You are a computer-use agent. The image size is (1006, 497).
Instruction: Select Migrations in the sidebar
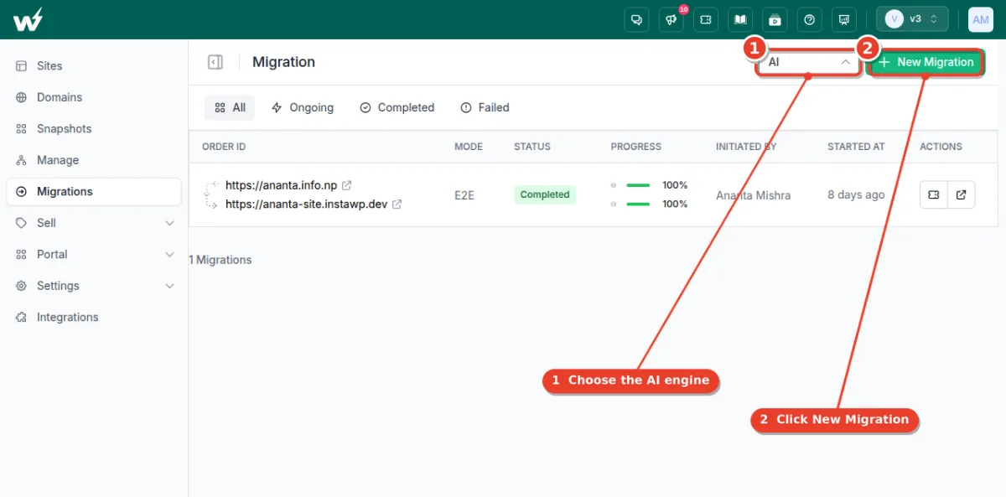click(94, 192)
